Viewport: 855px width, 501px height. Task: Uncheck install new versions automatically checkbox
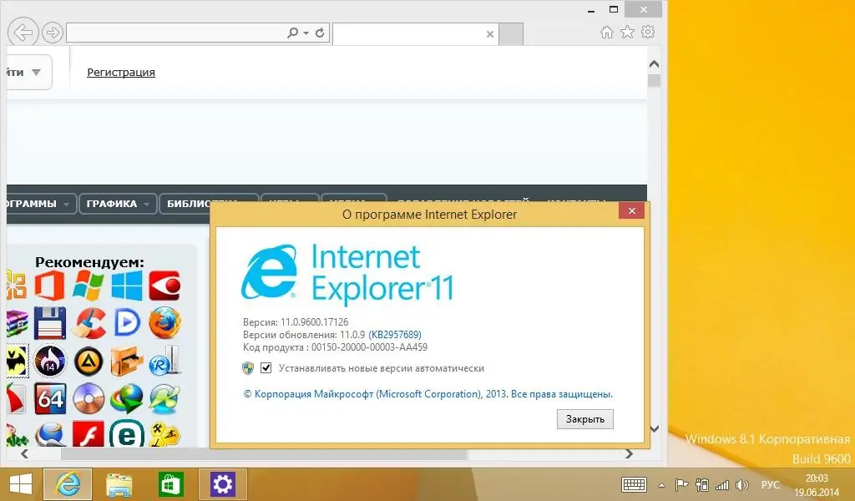click(x=266, y=368)
